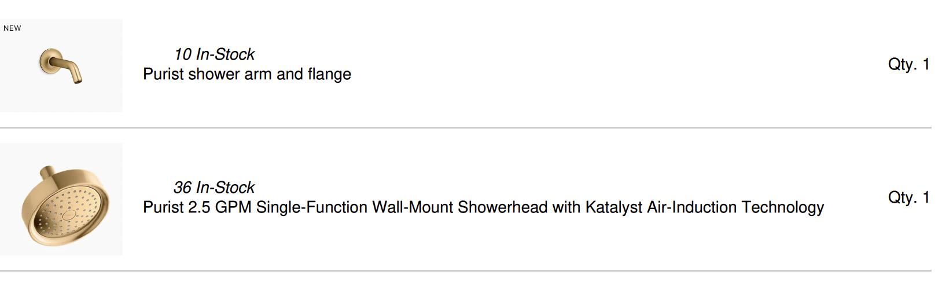Select the 36 In-Stock label

click(x=214, y=188)
